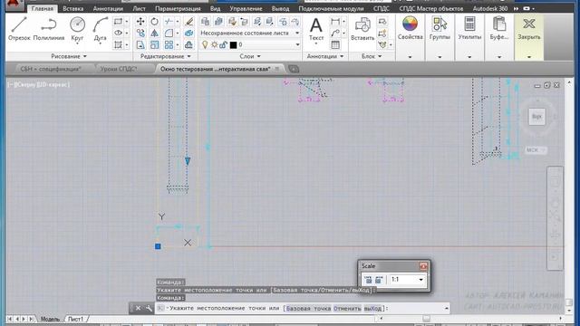580x326 pixels.
Task: Click the command line input field
Action: click(302, 308)
